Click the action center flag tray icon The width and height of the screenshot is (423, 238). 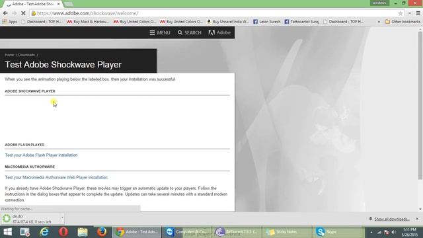[387, 232]
